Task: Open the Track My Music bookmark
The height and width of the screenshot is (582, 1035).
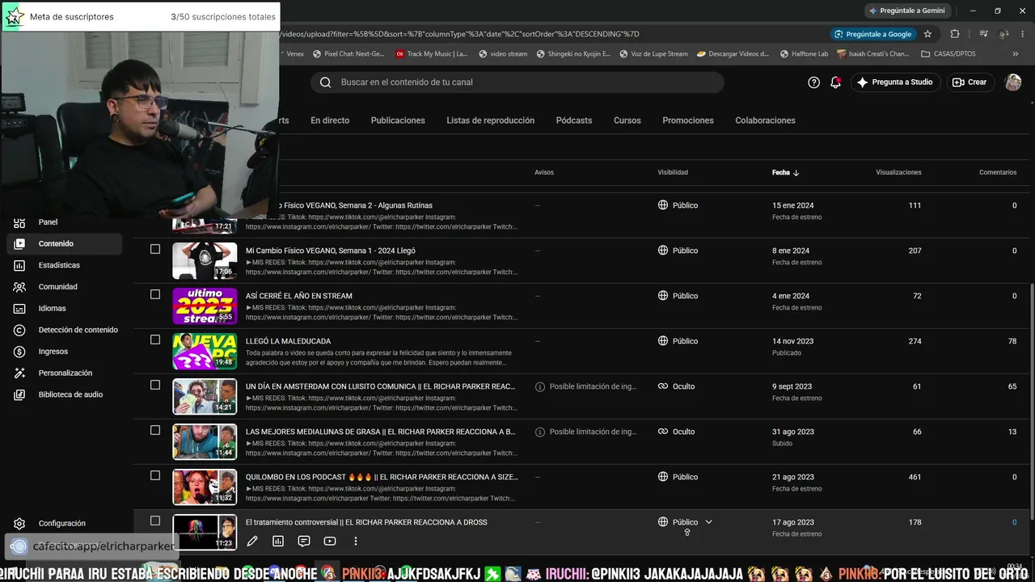Action: 432,54
